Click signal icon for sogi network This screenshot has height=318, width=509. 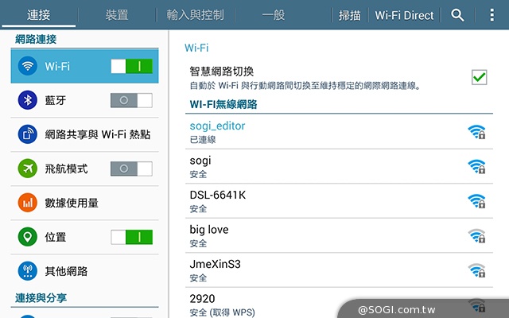[x=477, y=166]
